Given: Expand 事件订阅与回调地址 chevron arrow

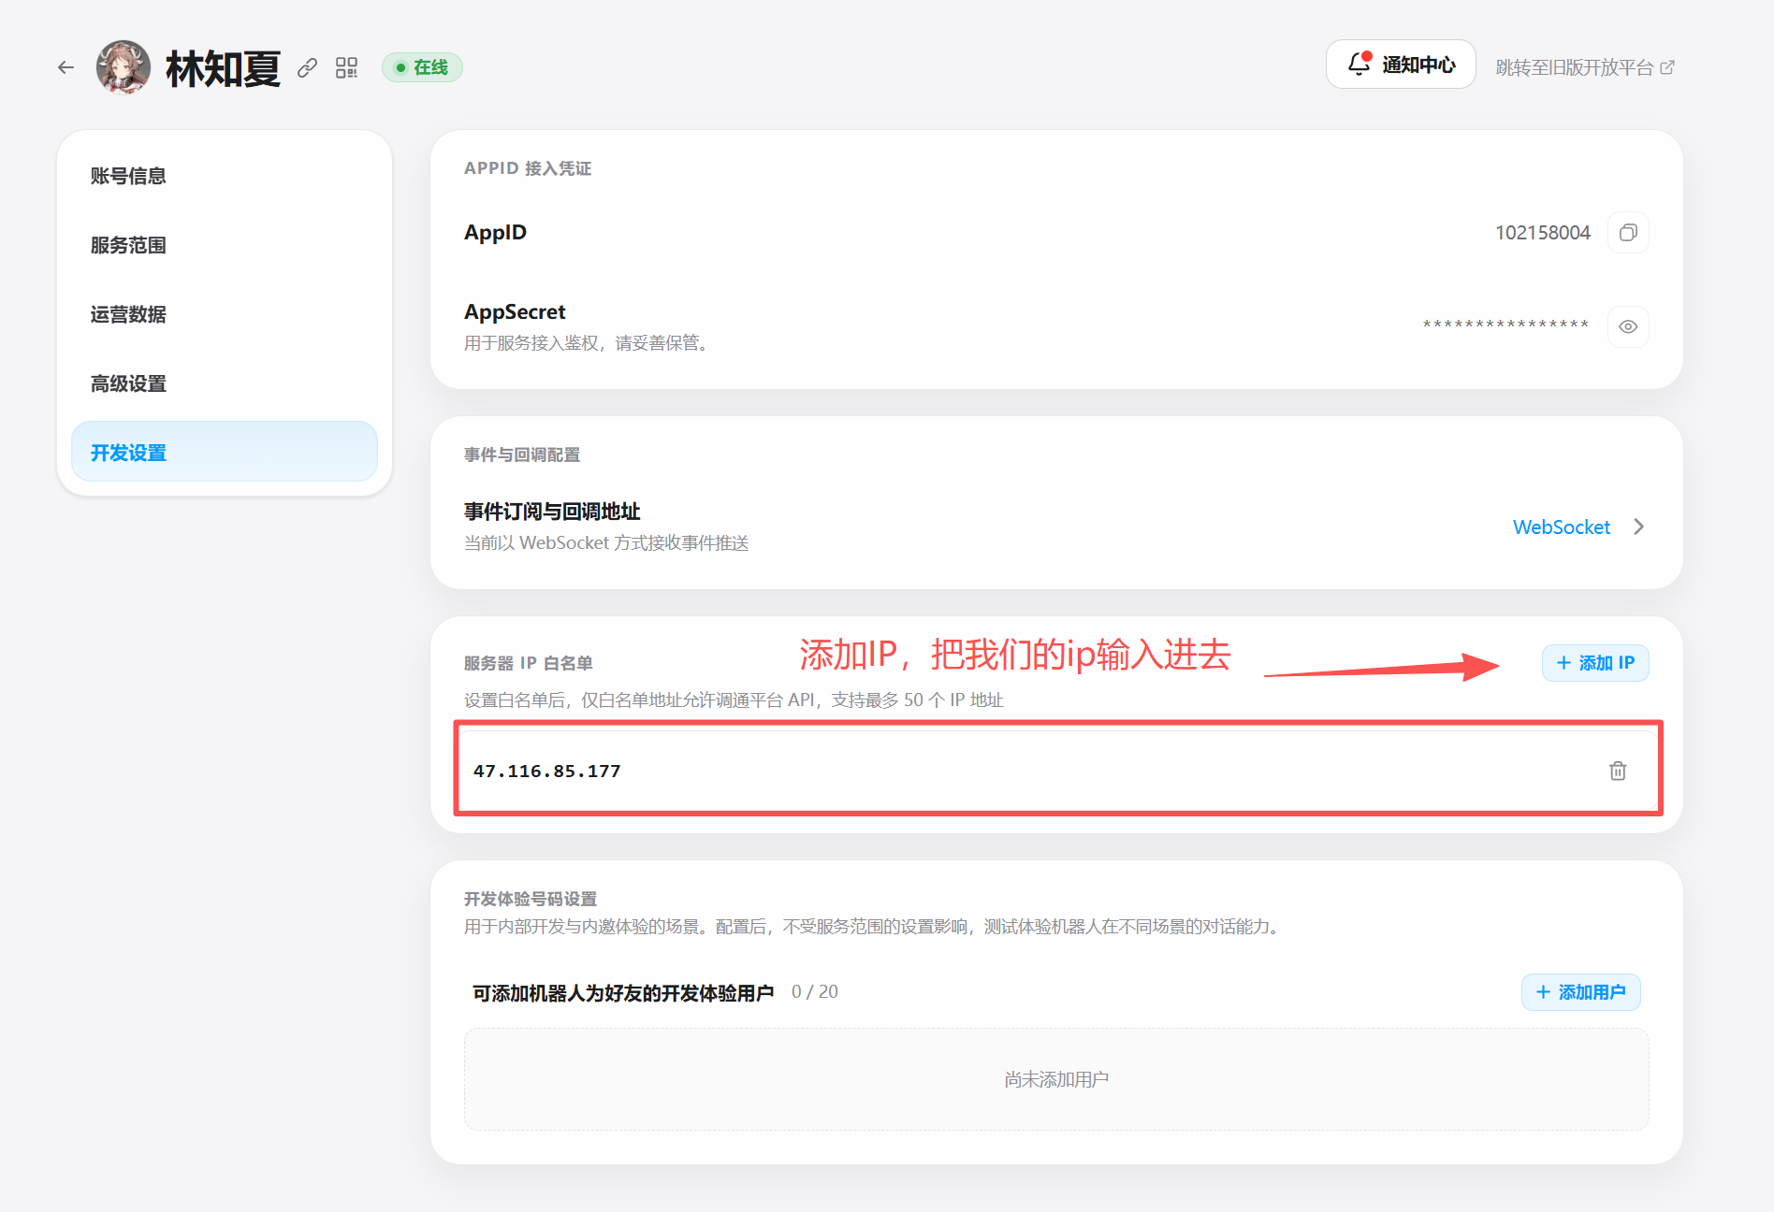Looking at the screenshot, I should tap(1638, 527).
